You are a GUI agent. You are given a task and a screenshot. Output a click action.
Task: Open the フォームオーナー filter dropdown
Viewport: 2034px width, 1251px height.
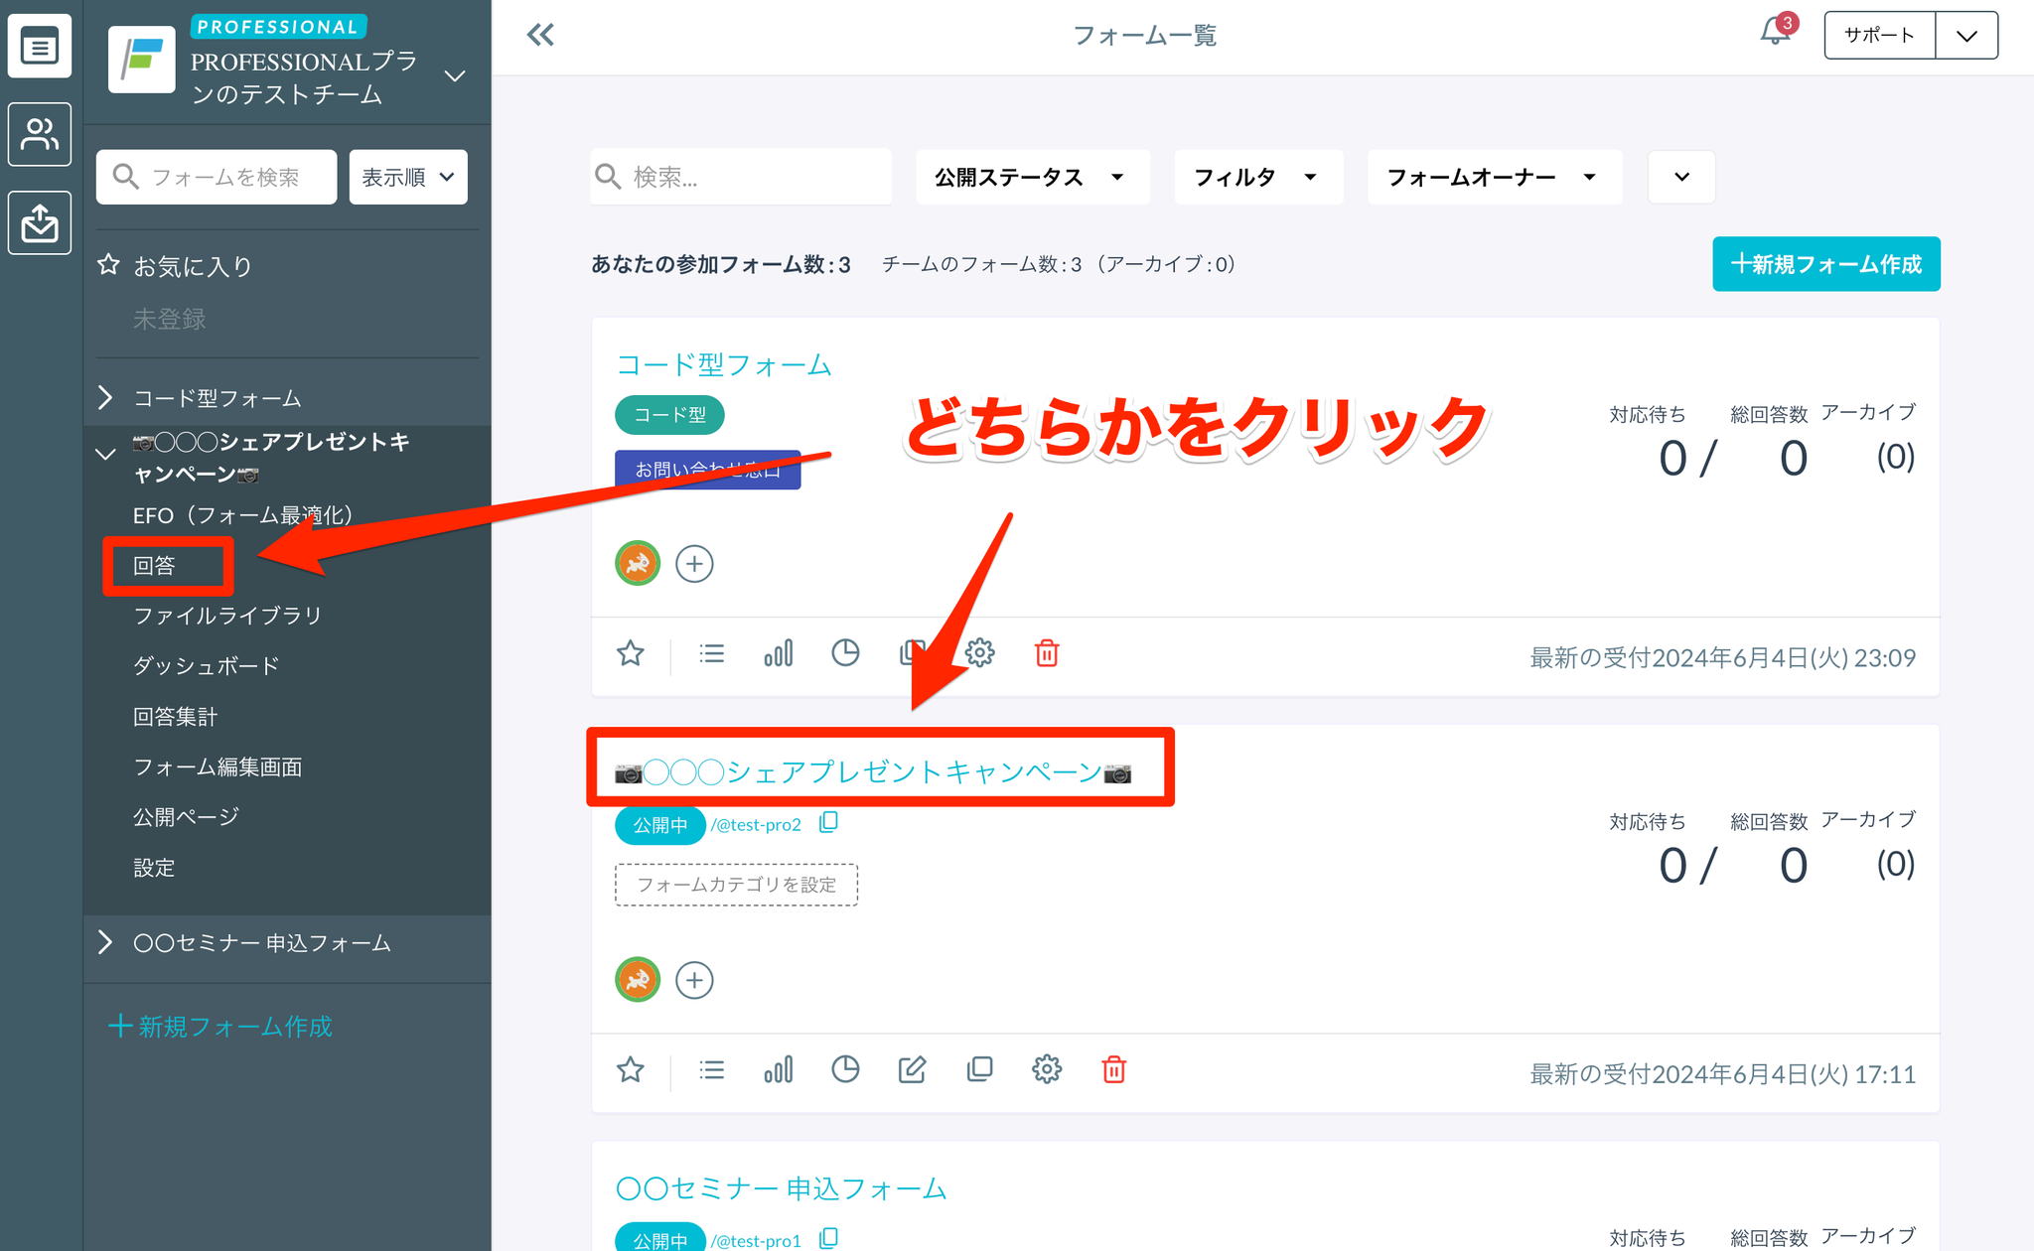[1493, 177]
